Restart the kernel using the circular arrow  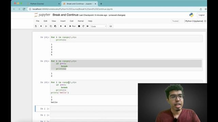pyautogui.click(x=83, y=26)
